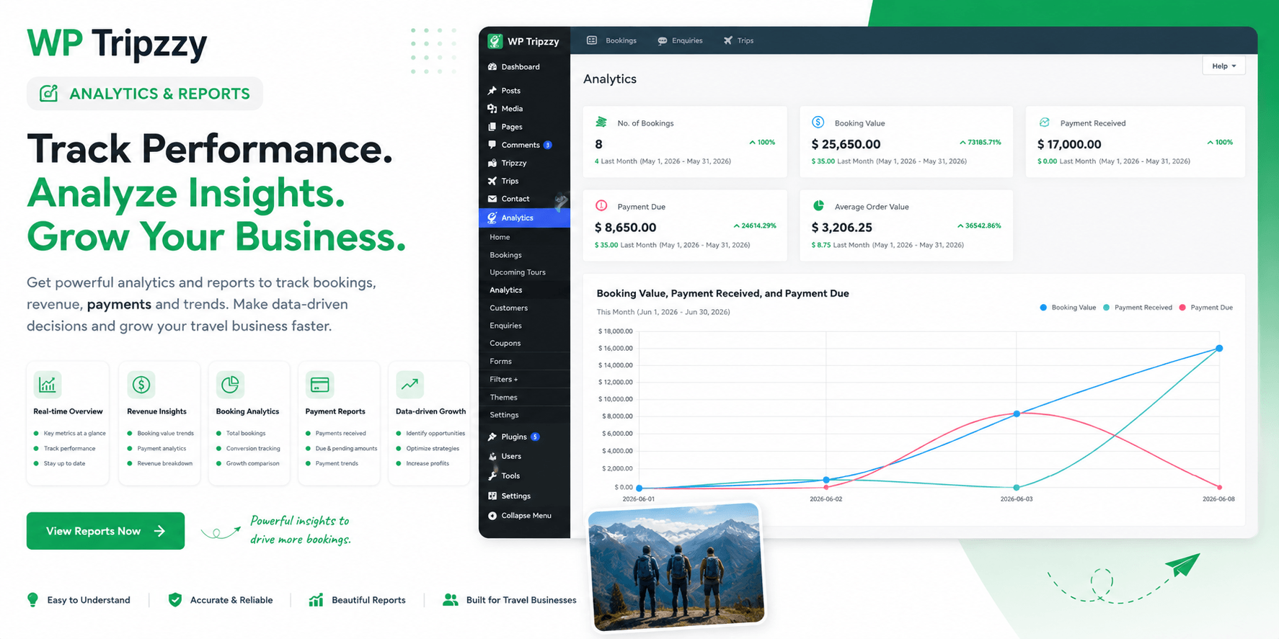This screenshot has width=1279, height=639.
Task: Click the Payment Received card icon
Action: point(1044,122)
